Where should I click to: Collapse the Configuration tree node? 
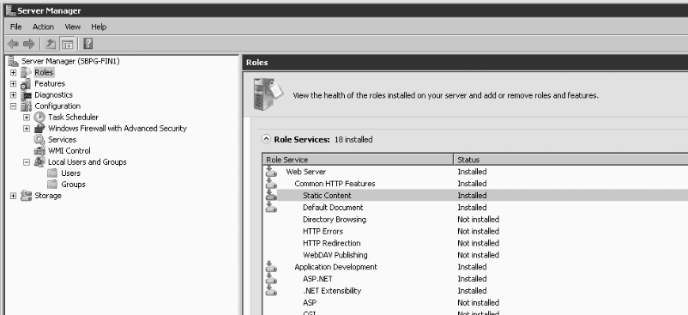(x=13, y=106)
